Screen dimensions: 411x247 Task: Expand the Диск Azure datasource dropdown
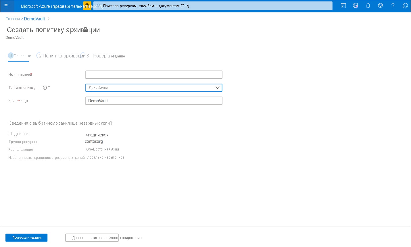(x=154, y=88)
